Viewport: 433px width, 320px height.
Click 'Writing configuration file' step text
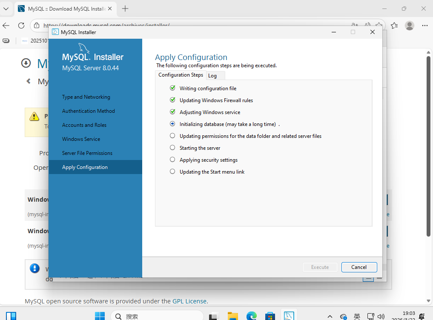[208, 89]
